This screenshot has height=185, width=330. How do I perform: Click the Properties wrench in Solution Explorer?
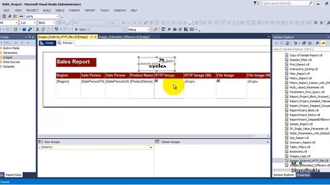[x=318, y=43]
